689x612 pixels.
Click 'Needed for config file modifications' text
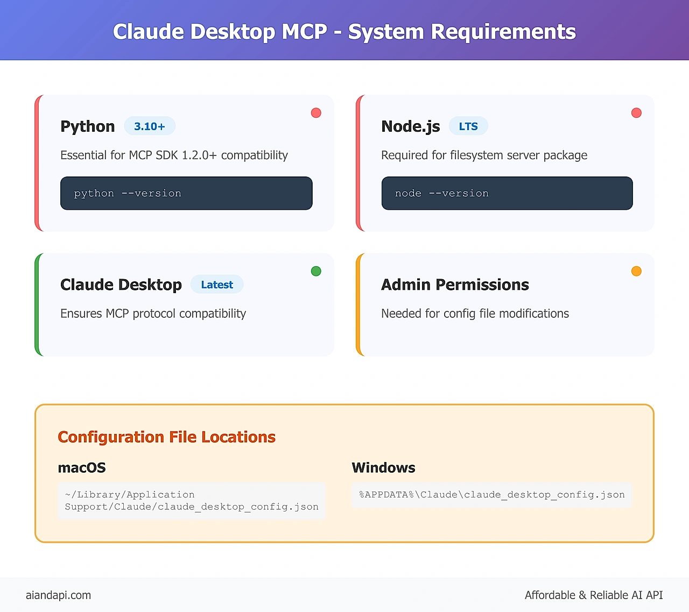point(475,314)
